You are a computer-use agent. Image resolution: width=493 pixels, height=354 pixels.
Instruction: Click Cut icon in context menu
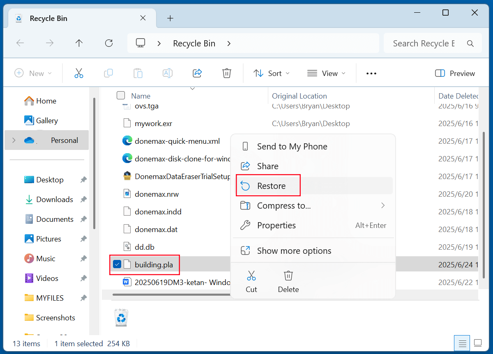(251, 281)
